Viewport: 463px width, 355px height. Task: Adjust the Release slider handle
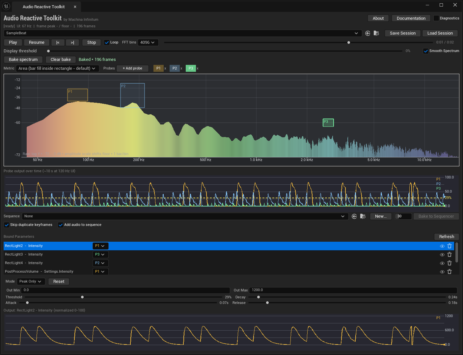(x=267, y=303)
